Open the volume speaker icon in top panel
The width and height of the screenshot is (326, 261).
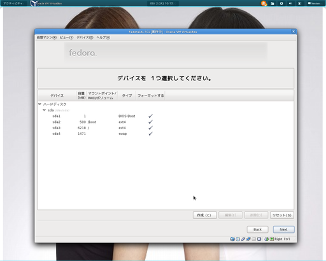pyautogui.click(x=290, y=3)
